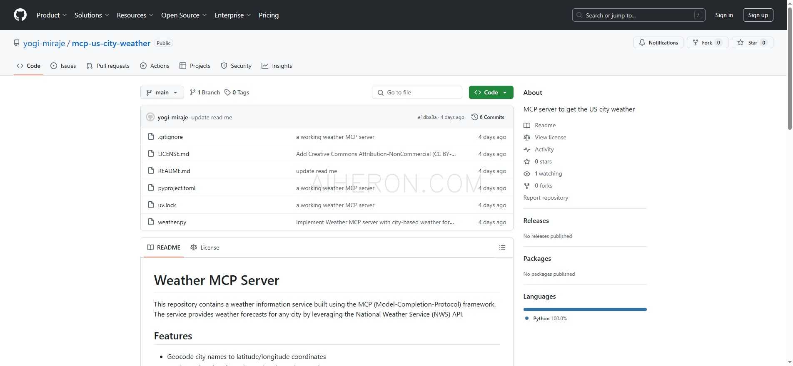The height and width of the screenshot is (366, 793).
Task: Open the README outline list icon
Action: [502, 247]
